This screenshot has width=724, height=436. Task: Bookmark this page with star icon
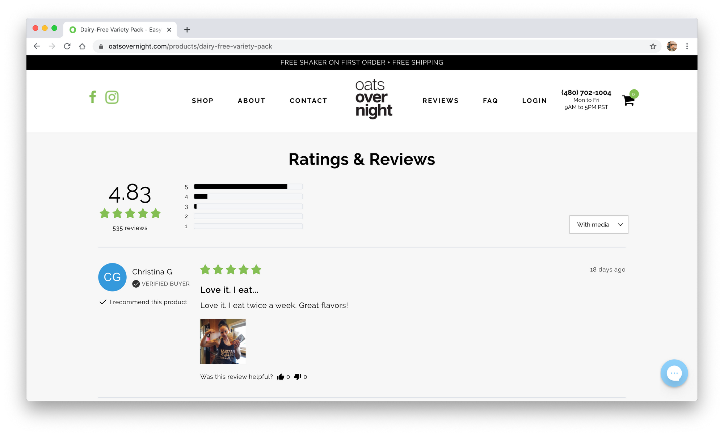653,46
